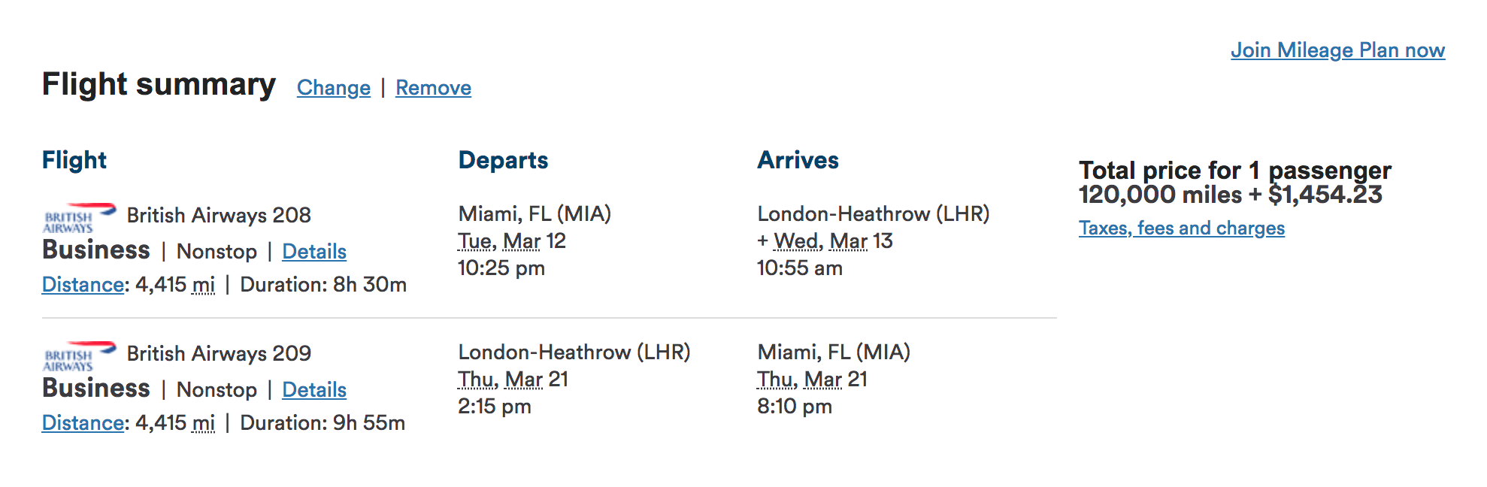Click the Remove flight link
Screen dimensions: 1487x487
pyautogui.click(x=433, y=88)
